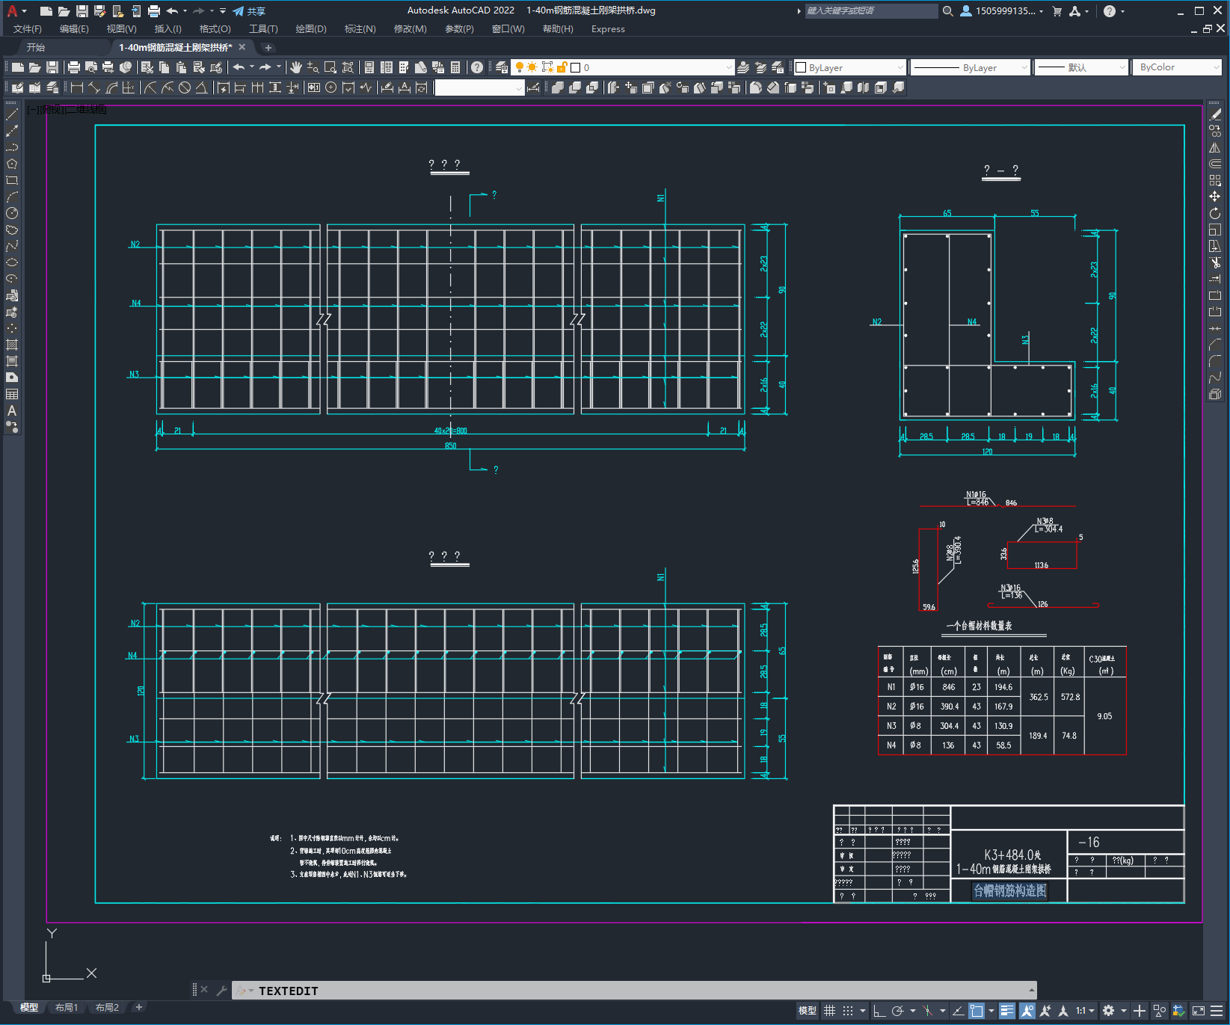This screenshot has height=1025, width=1230.
Task: Select the Circle tool in left toolbar
Action: click(x=12, y=214)
